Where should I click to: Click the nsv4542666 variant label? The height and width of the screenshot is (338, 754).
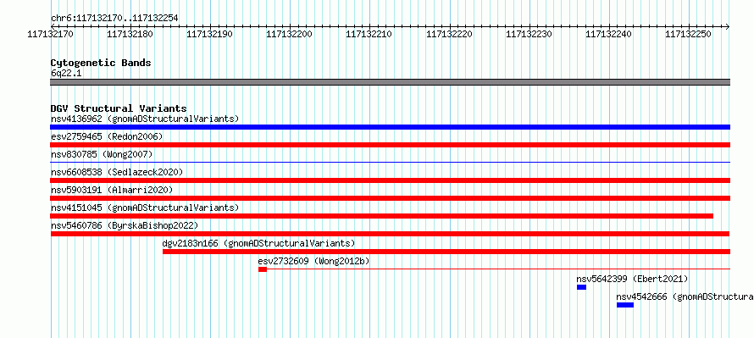(685, 296)
